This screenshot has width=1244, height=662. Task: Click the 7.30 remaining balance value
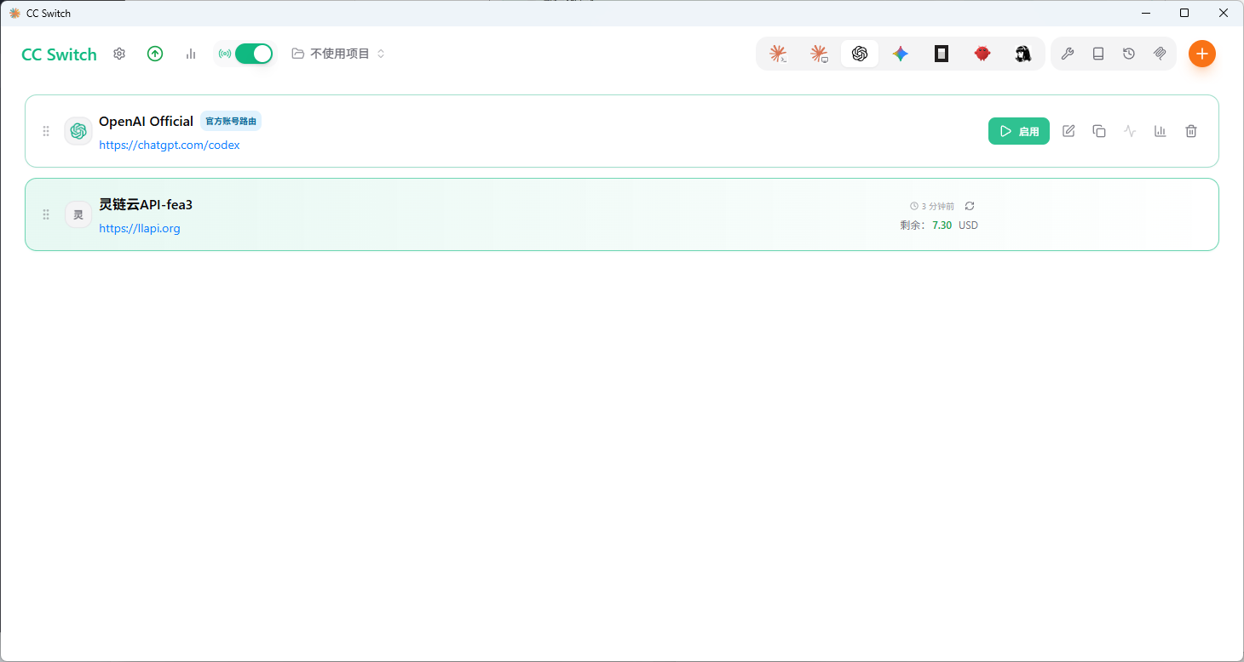click(942, 225)
